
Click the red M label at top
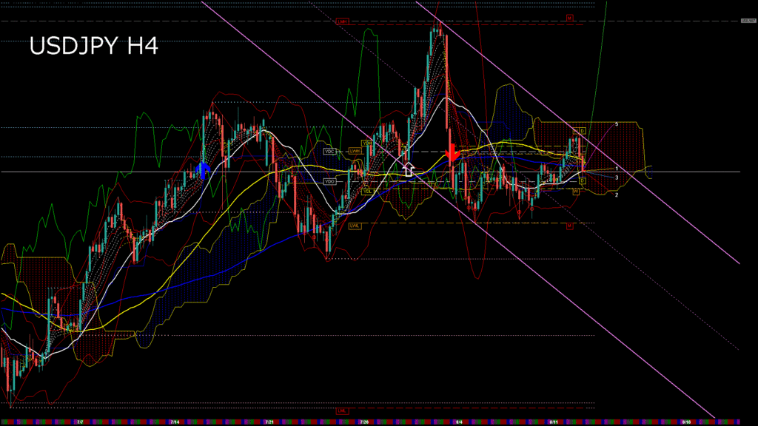coord(570,17)
